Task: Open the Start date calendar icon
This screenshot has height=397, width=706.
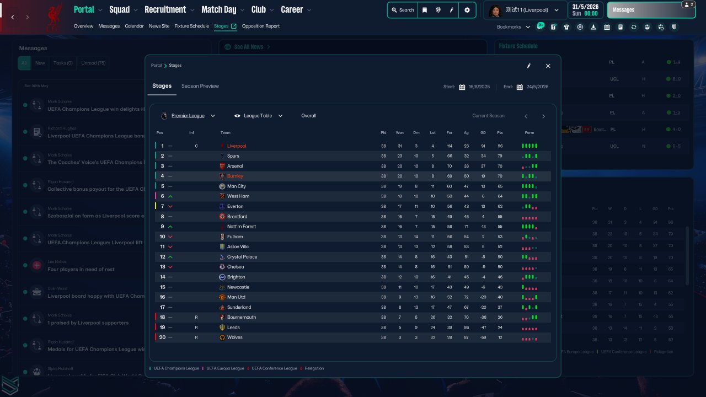Action: pos(462,87)
